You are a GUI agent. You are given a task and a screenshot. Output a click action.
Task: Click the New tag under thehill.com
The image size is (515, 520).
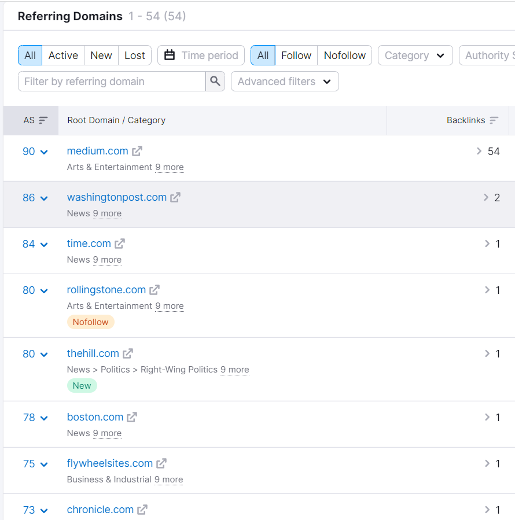(82, 386)
